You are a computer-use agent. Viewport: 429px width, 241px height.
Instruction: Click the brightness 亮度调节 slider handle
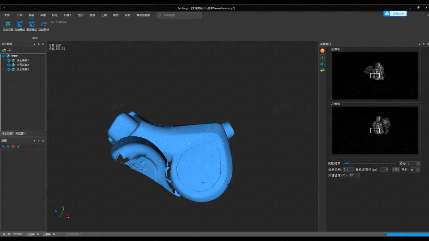pos(347,163)
